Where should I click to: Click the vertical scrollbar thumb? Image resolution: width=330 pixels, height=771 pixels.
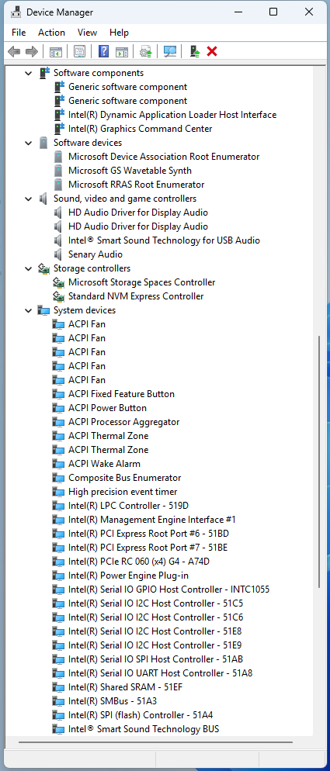click(319, 462)
